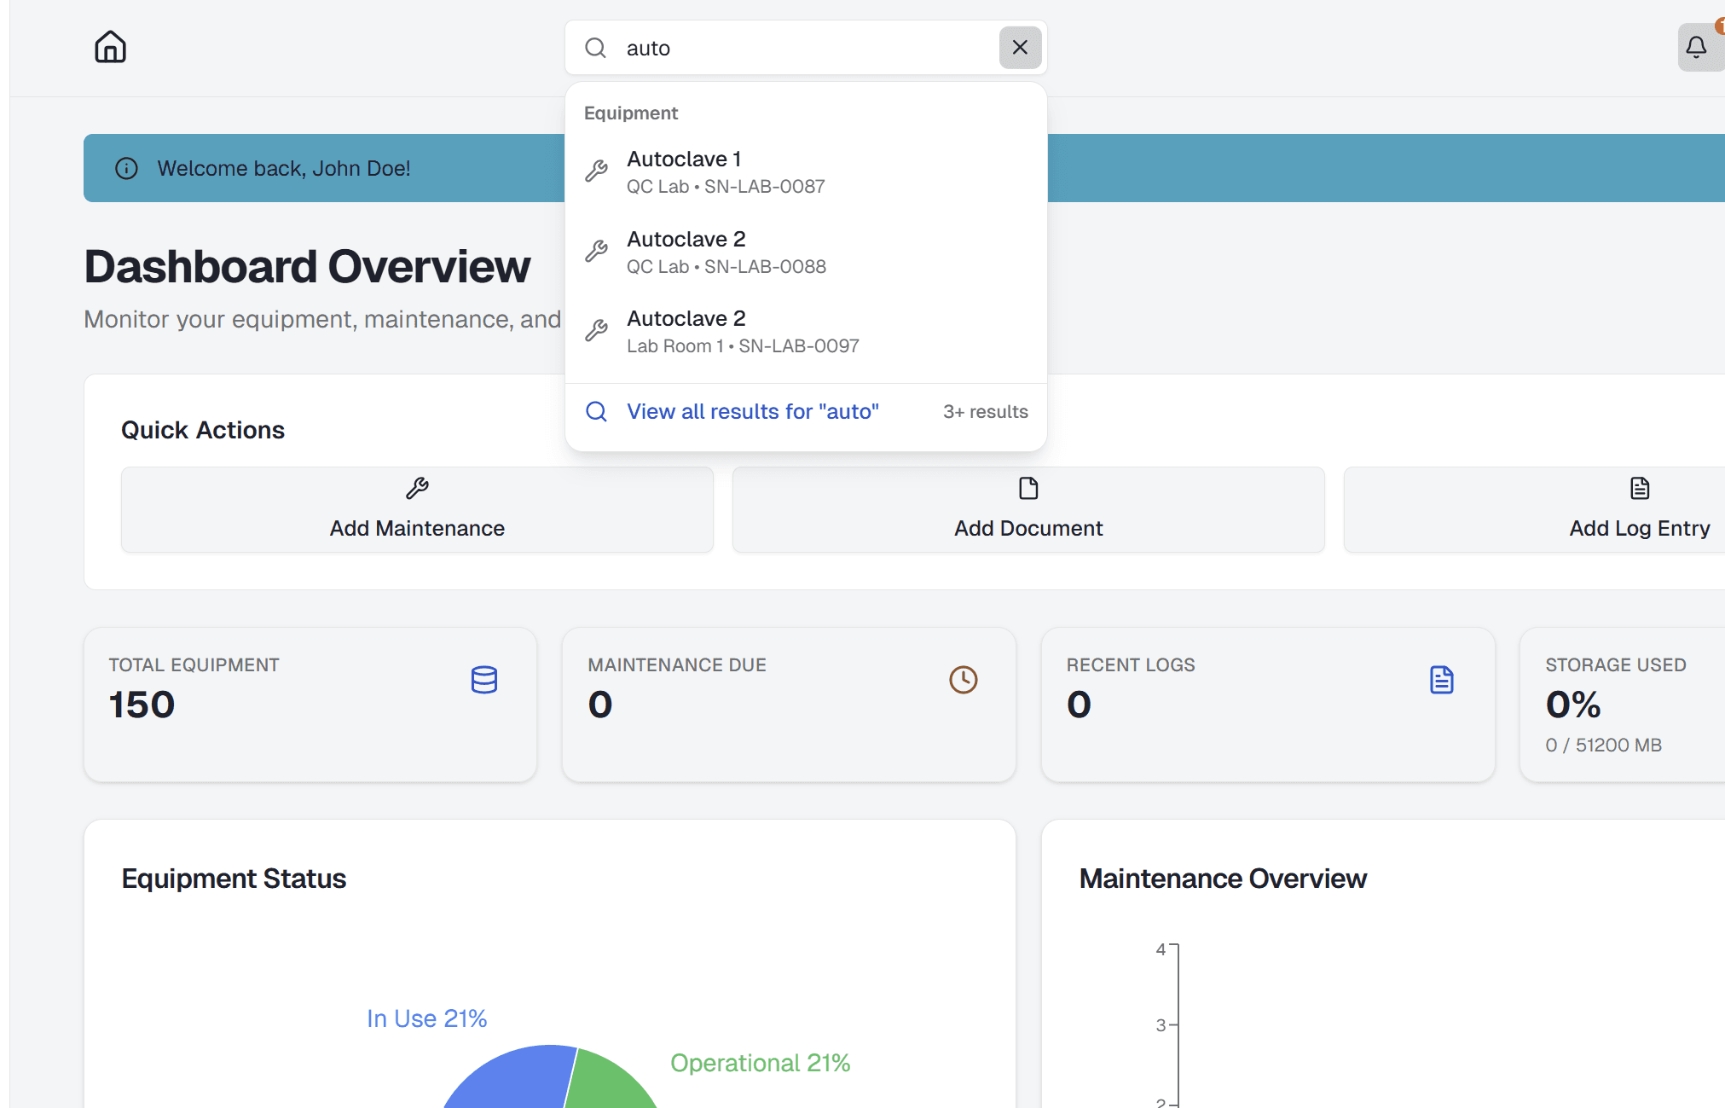Open "View all results for auto"
1725x1108 pixels.
click(x=753, y=411)
